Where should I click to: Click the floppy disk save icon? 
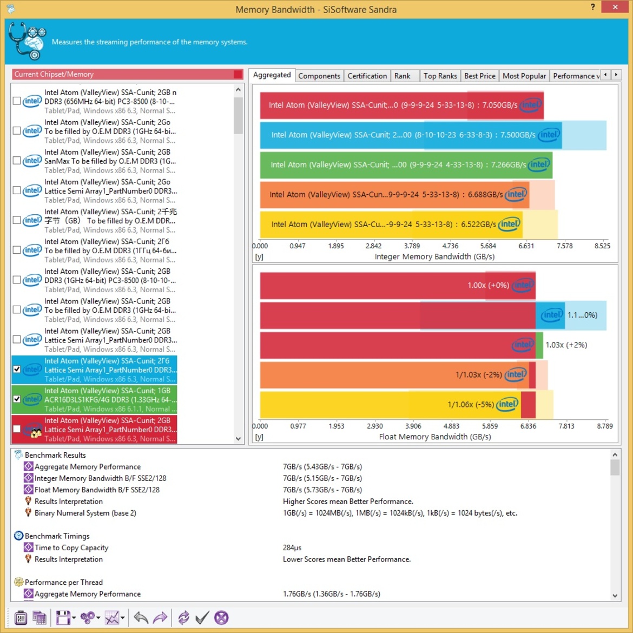coord(63,618)
